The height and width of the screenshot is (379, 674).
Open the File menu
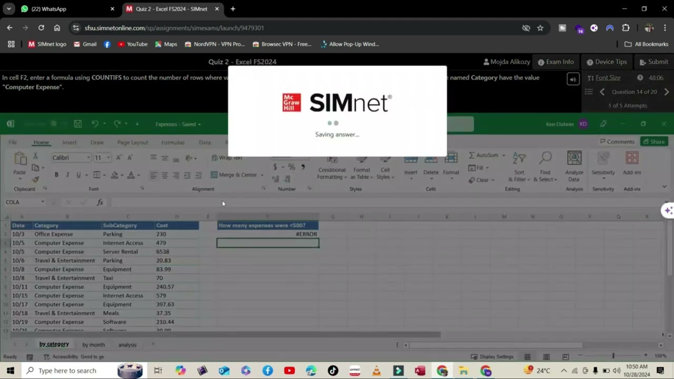click(x=13, y=142)
